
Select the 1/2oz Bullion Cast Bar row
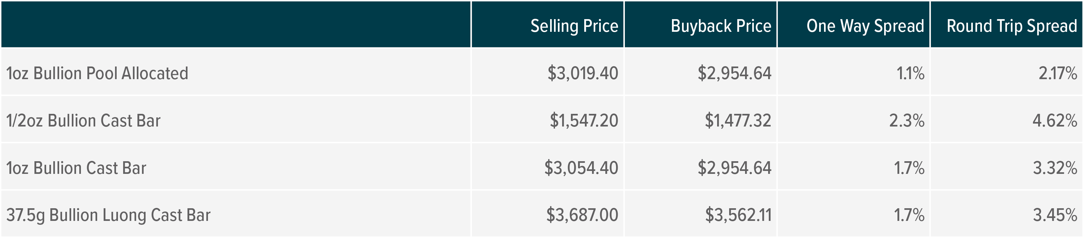point(83,121)
